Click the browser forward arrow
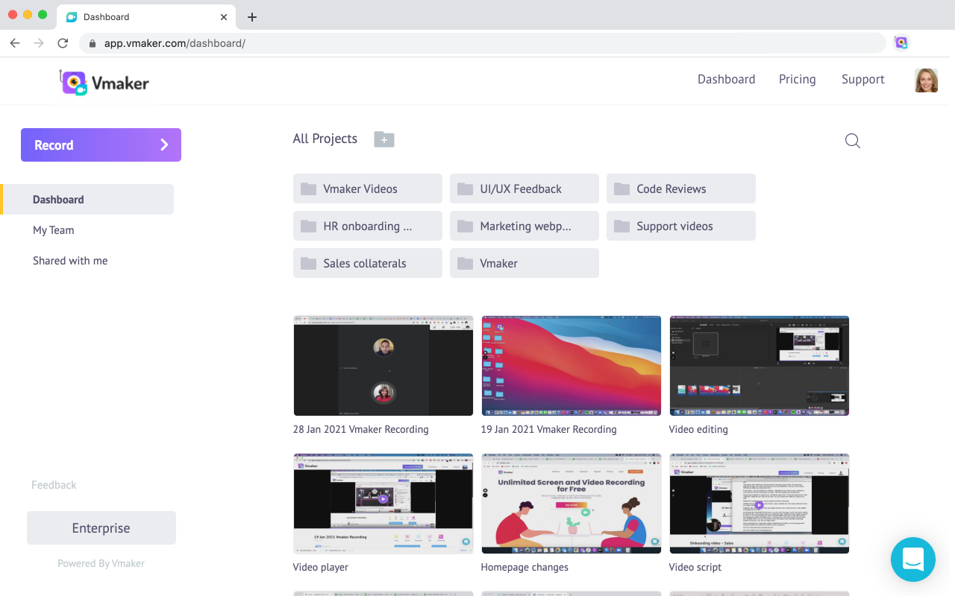The image size is (955, 596). pos(39,43)
